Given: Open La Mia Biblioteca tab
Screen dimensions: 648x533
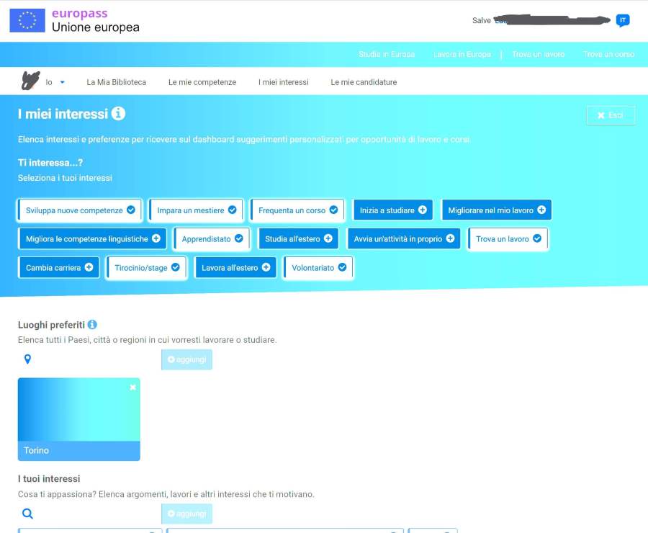Looking at the screenshot, I should point(116,82).
